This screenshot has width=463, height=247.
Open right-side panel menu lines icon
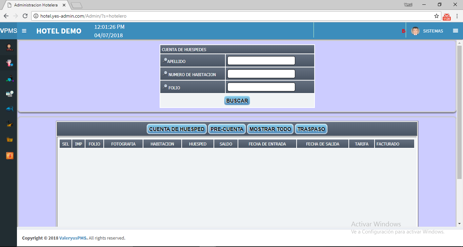coord(456,31)
